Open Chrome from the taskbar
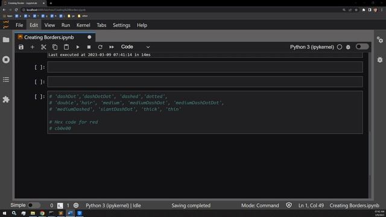 click(42, 213)
